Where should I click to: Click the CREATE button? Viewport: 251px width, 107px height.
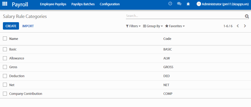pyautogui.click(x=11, y=26)
